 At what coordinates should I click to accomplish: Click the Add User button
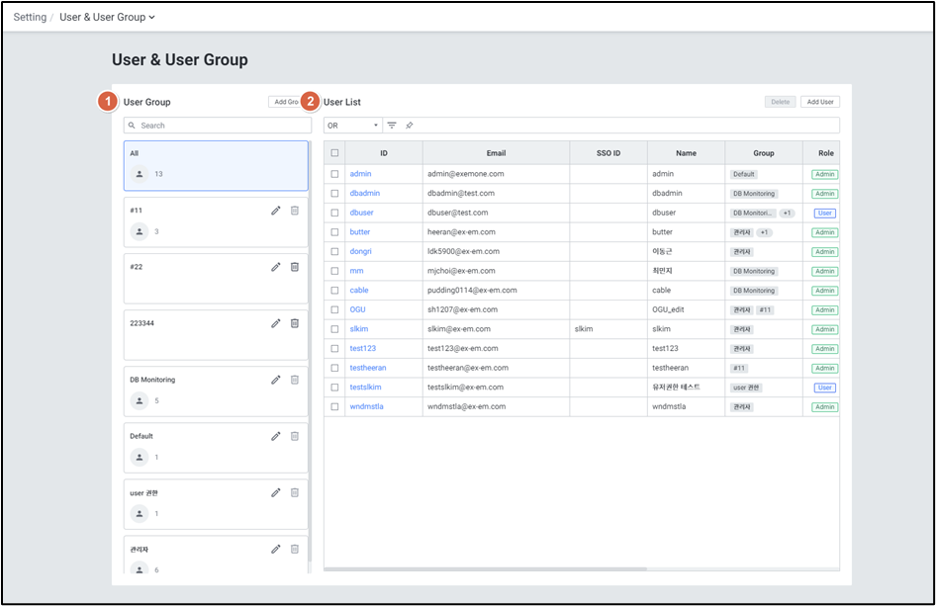(819, 102)
